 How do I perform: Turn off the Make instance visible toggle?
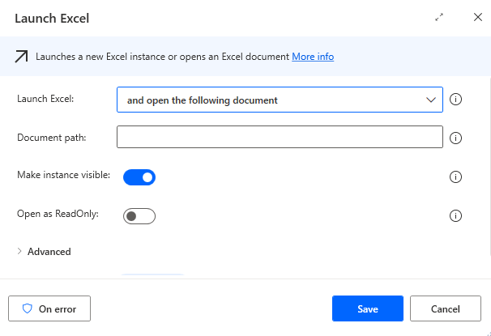[x=139, y=177]
